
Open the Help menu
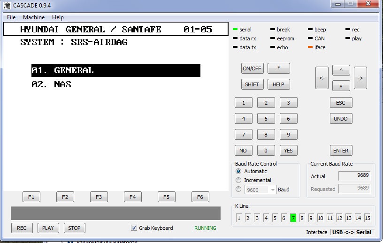point(58,17)
